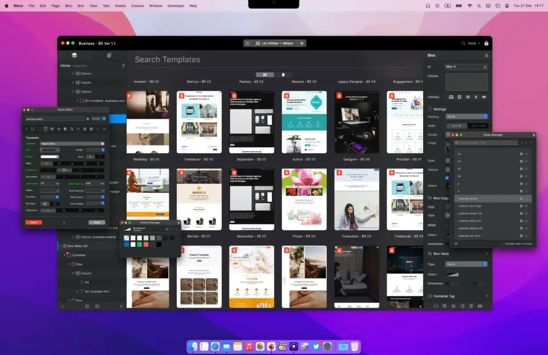This screenshot has height=355, width=548.
Task: Open the Typeface dropdown showing Poppins-Bold
Action: click(72, 144)
